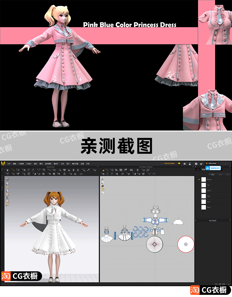232x297 pixels.
Task: Select the Select/Move tool with orange cross
Action: pos(14,170)
